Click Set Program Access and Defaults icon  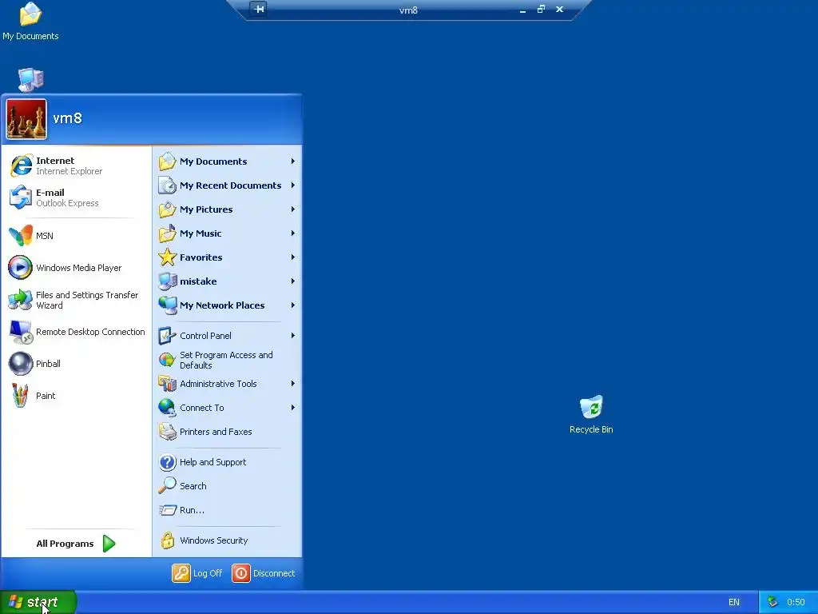[168, 360]
